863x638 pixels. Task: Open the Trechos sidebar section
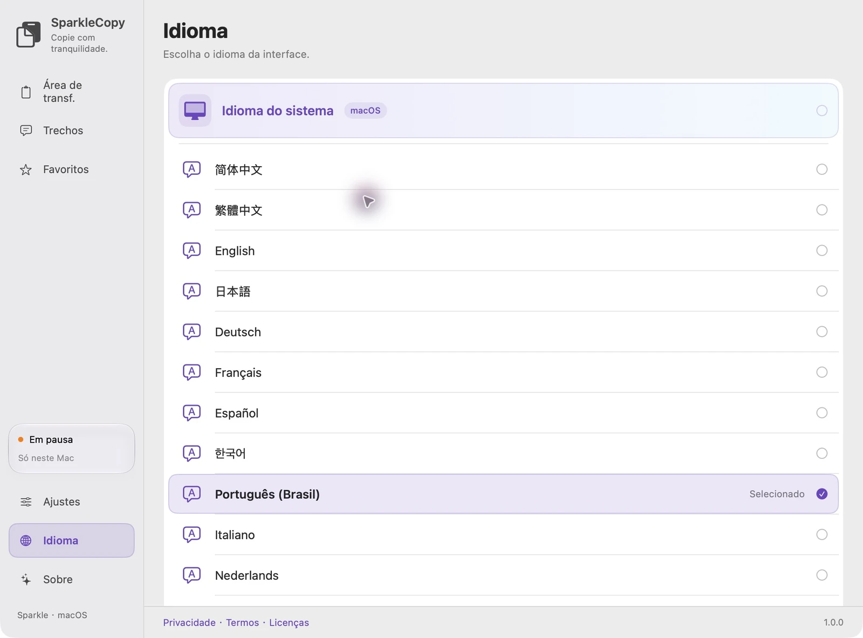click(72, 131)
